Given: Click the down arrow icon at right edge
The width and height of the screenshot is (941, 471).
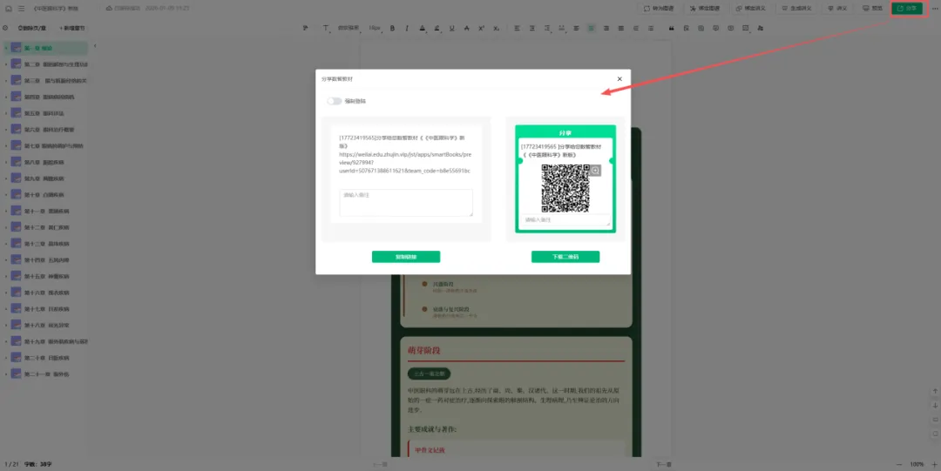Looking at the screenshot, I should pyautogui.click(x=935, y=406).
